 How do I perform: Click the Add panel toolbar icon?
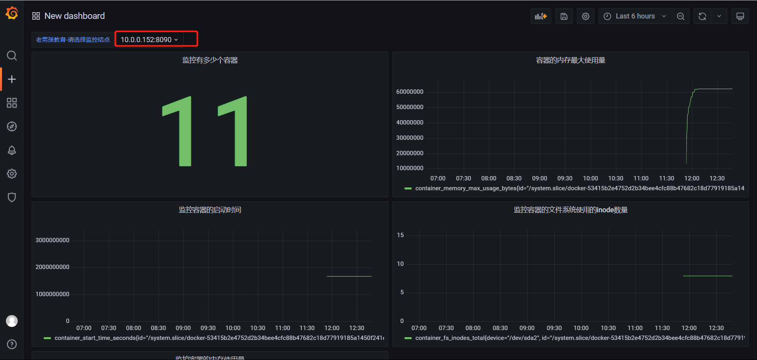[541, 16]
